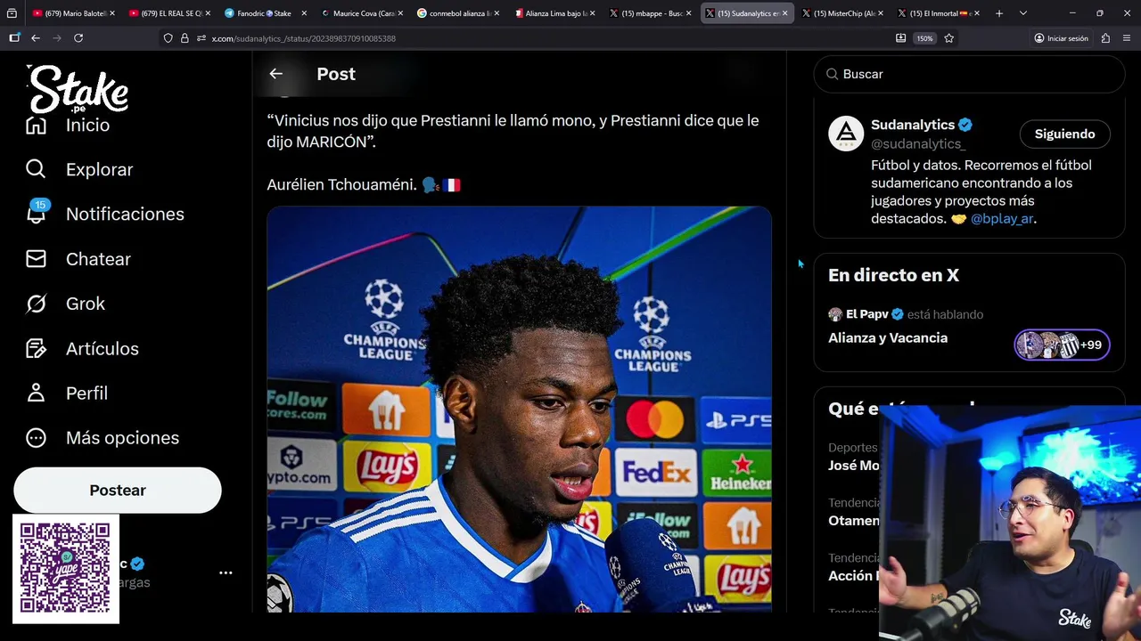Open the Artículos icon
Screen dimensions: 1141x641
(x=36, y=348)
